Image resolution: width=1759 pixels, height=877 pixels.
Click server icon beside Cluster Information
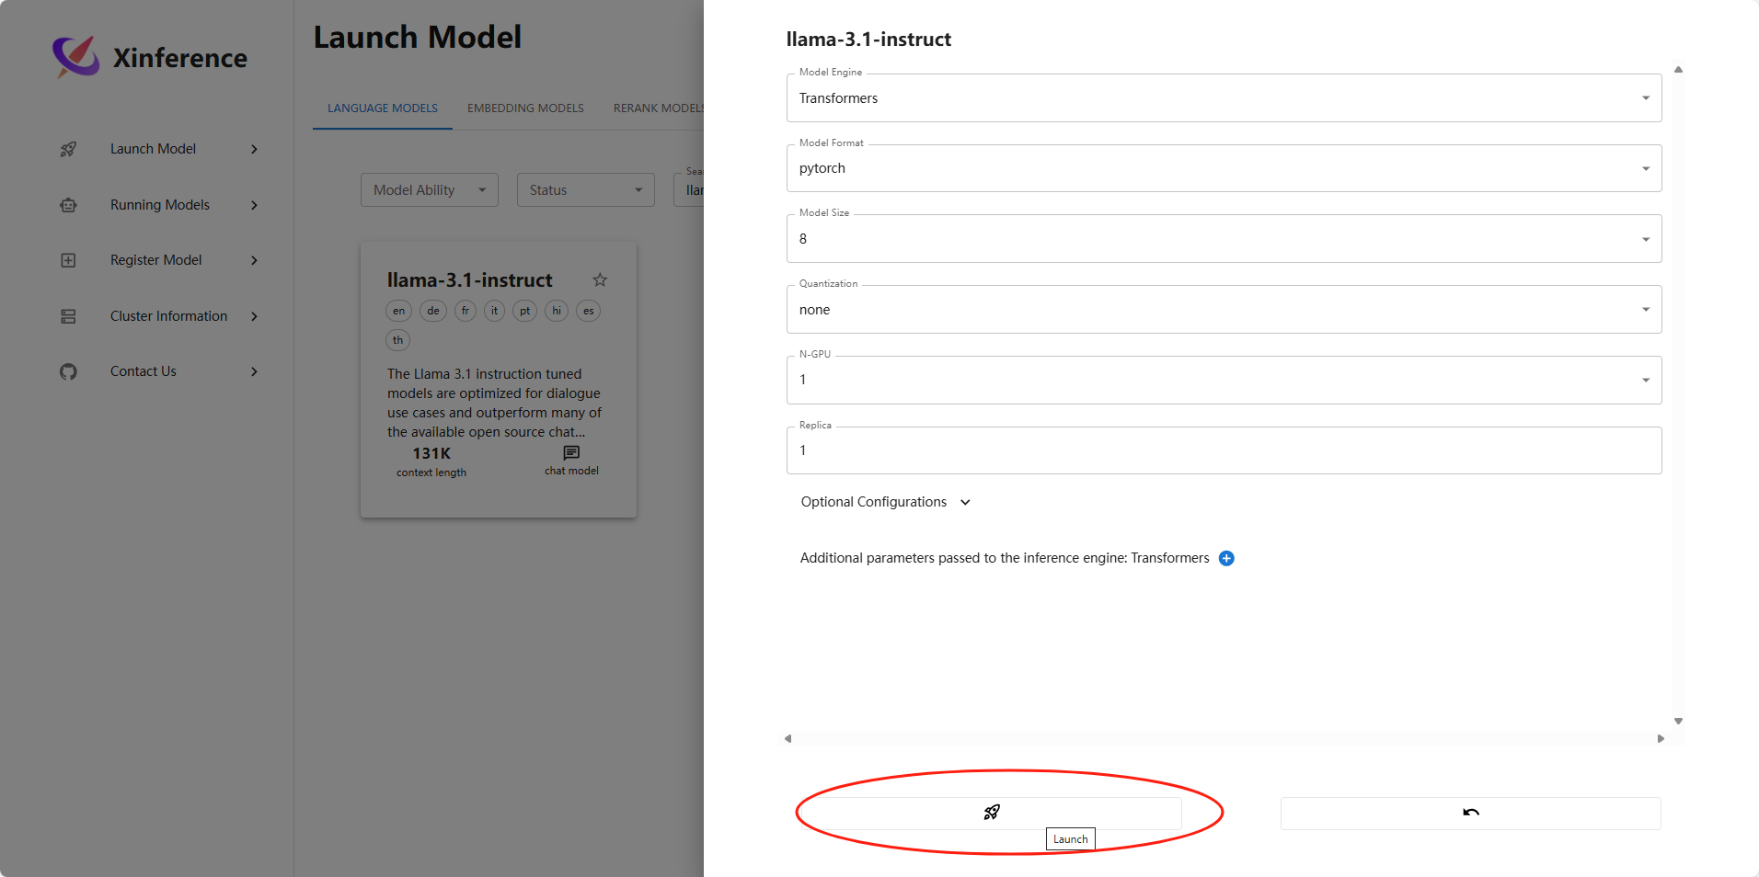[x=68, y=316]
